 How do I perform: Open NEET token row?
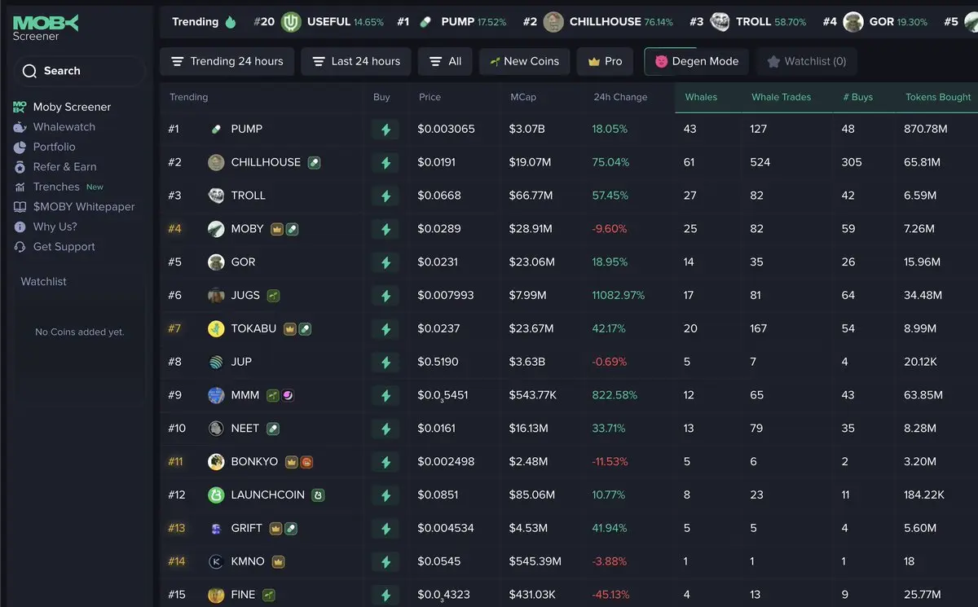pyautogui.click(x=569, y=429)
